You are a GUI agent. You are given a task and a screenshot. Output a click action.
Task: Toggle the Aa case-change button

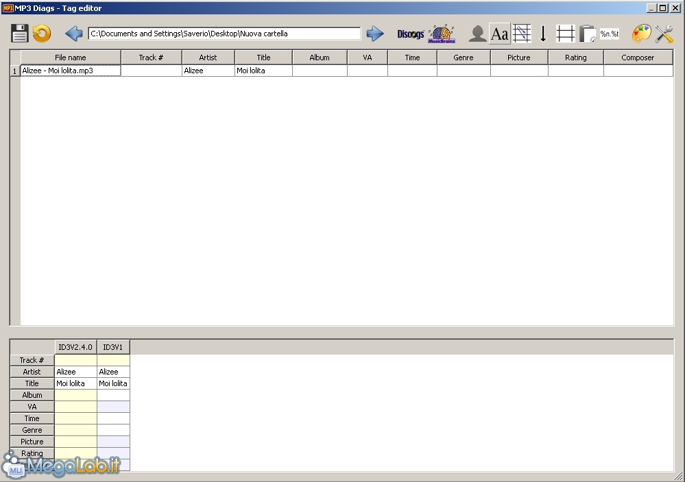500,34
